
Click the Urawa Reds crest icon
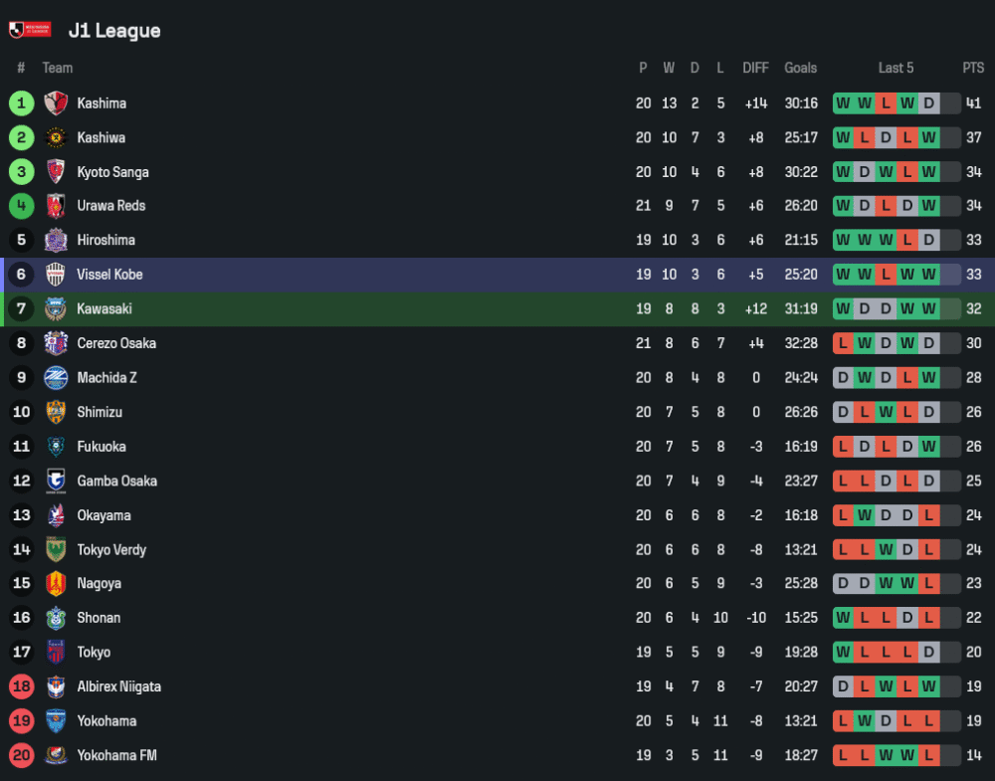56,206
